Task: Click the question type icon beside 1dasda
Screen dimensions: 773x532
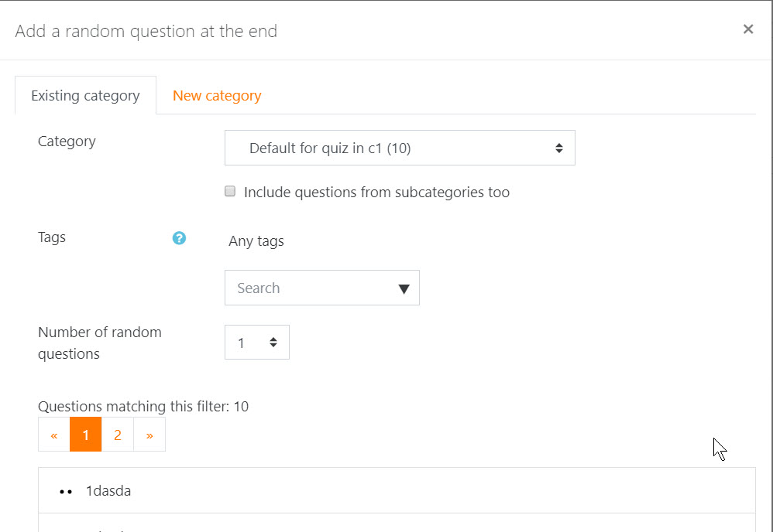Action: [66, 491]
